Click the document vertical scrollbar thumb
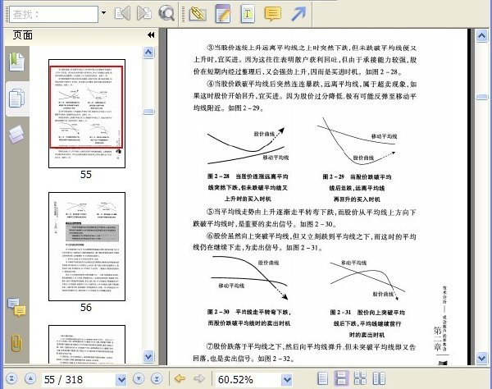 (x=481, y=97)
